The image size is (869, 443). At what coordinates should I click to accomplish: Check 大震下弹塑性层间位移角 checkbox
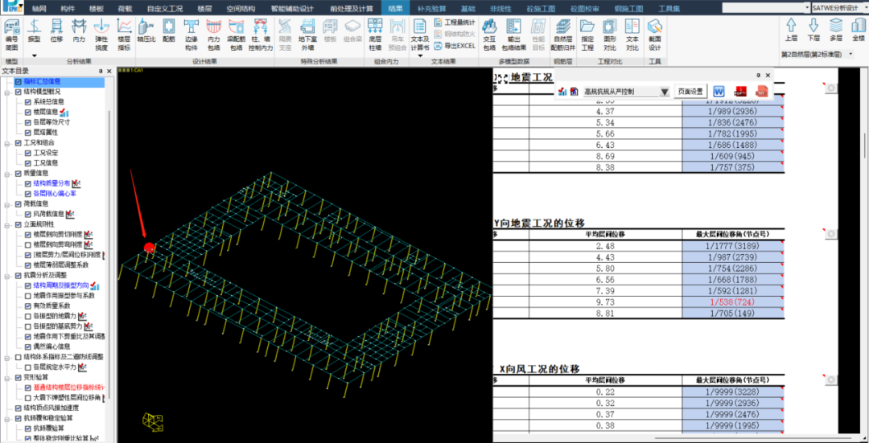click(28, 398)
